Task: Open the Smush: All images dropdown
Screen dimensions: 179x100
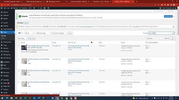Action: (60, 33)
